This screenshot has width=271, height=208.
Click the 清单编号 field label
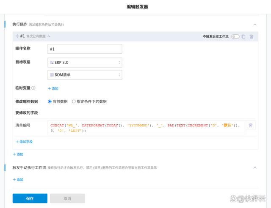click(x=23, y=125)
